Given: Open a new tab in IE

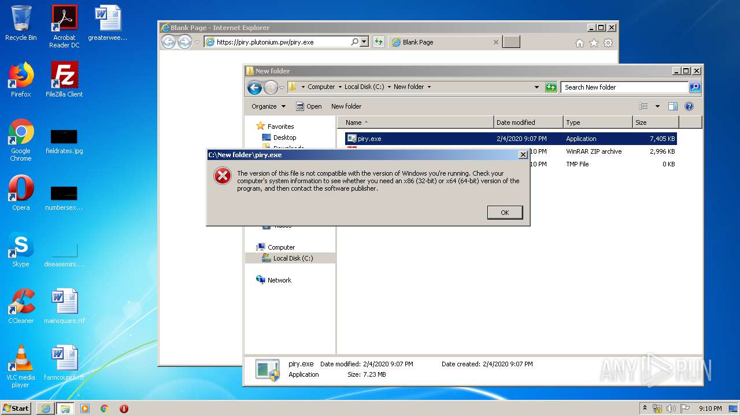Looking at the screenshot, I should click(512, 42).
